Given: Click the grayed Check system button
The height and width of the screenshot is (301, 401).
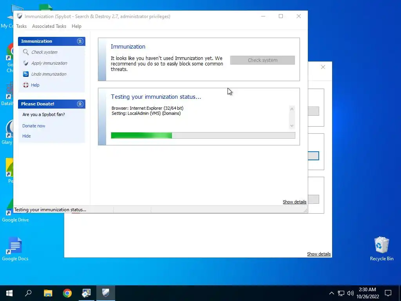Looking at the screenshot, I should click(x=262, y=60).
